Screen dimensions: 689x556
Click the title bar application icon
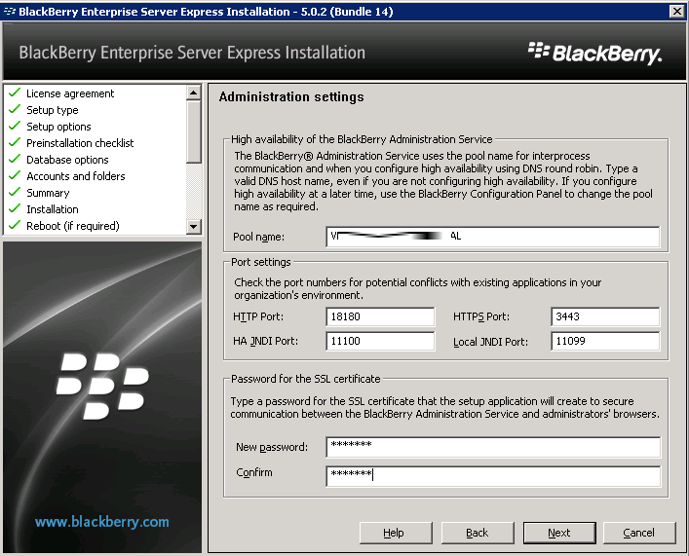pyautogui.click(x=10, y=11)
